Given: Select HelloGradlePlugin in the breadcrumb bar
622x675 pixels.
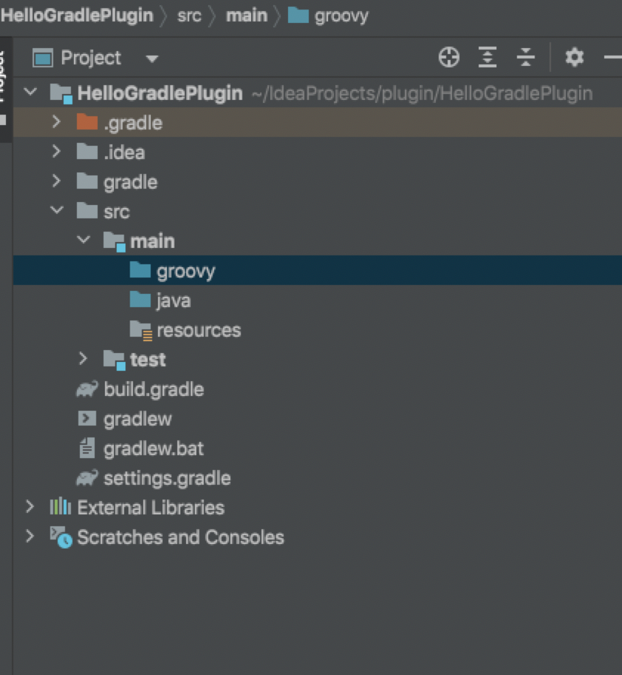Looking at the screenshot, I should (77, 16).
